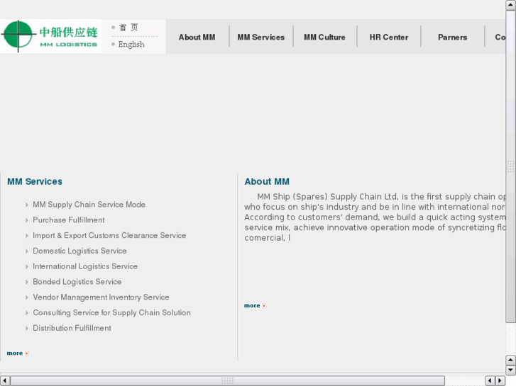Click the arrow bullet beside Domestic Logistics Service

(27, 251)
